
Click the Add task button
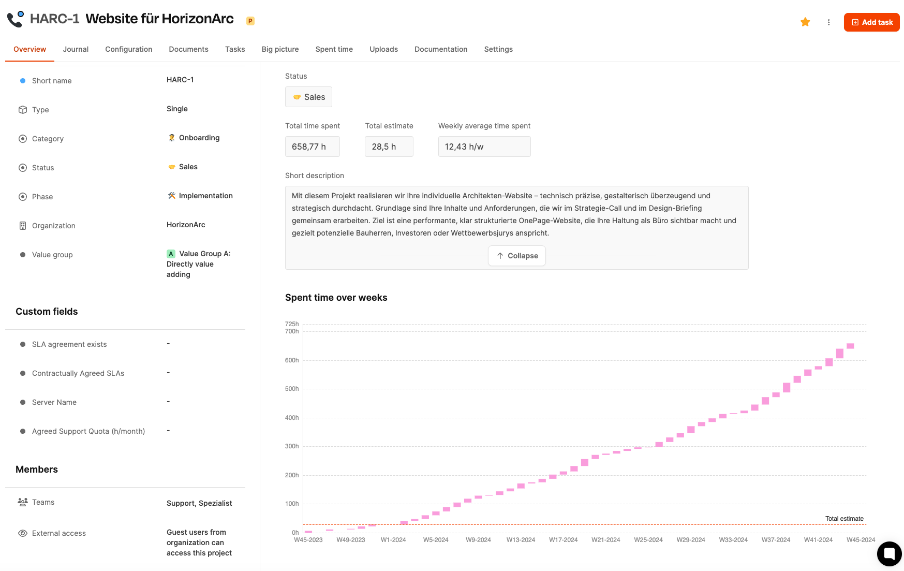pos(871,22)
